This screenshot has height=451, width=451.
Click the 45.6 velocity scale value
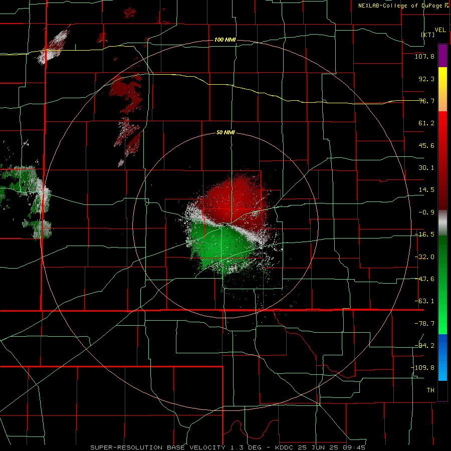click(x=426, y=145)
